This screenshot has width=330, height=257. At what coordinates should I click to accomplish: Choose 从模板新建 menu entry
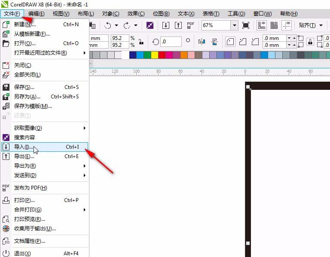pos(45,34)
